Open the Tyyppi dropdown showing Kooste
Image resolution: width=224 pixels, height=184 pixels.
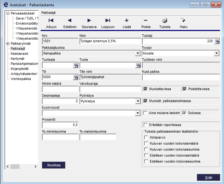[216, 53]
